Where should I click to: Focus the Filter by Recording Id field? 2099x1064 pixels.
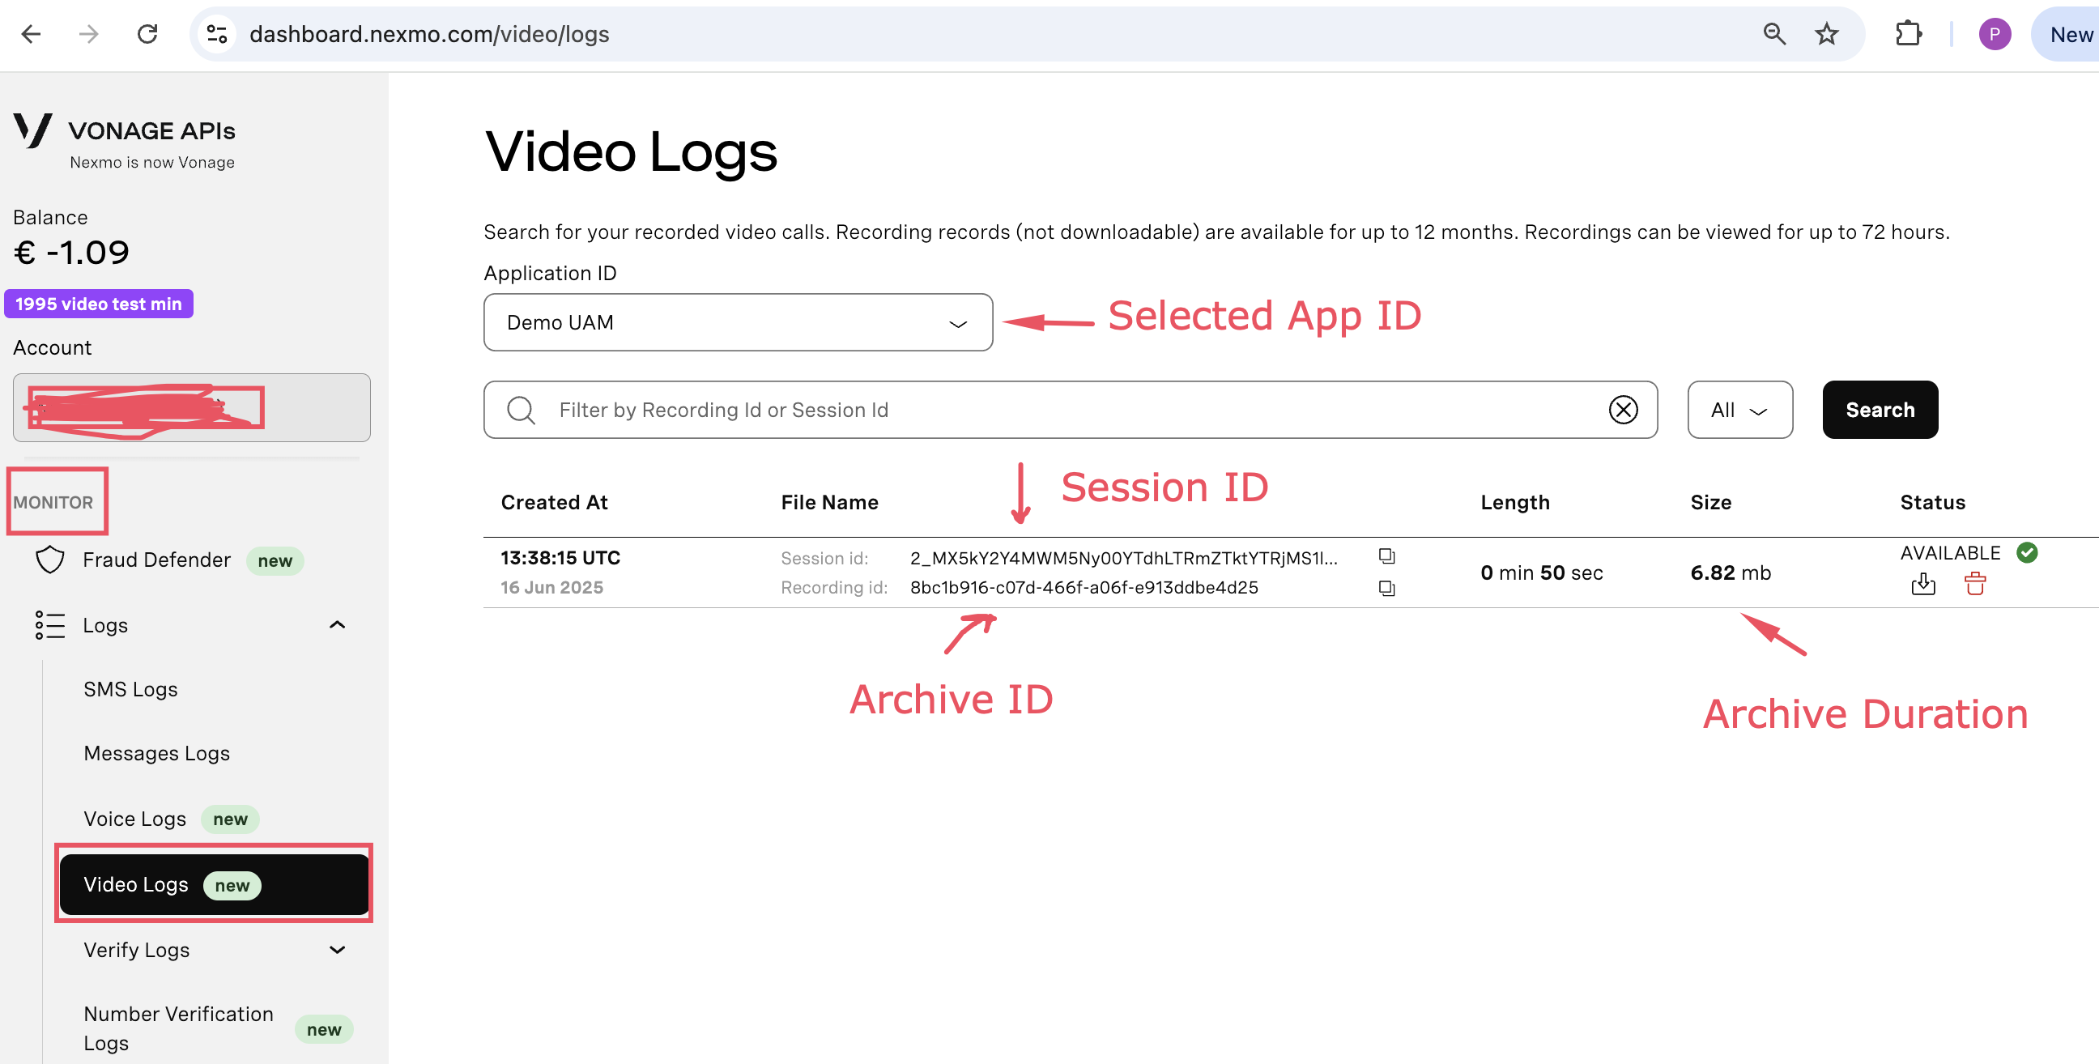tap(1070, 410)
